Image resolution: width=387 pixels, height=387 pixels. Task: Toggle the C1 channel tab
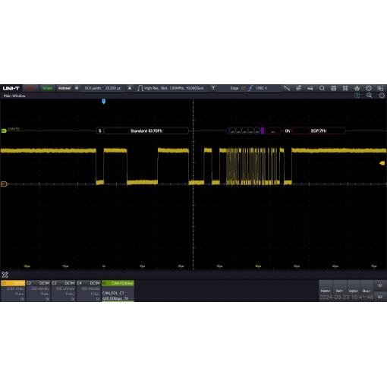[13, 283]
